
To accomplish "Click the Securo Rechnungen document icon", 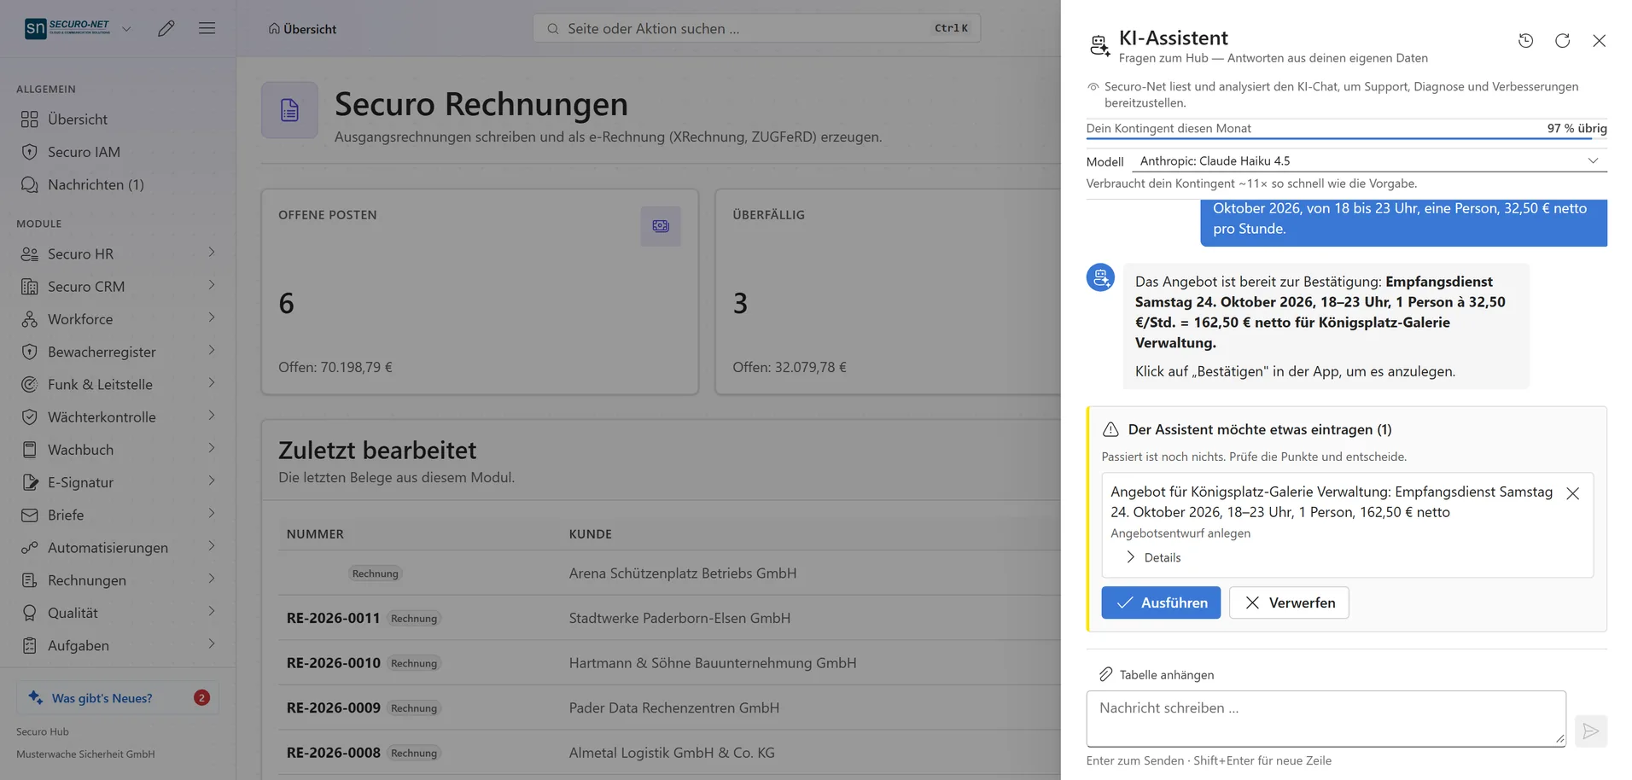I will [x=289, y=110].
